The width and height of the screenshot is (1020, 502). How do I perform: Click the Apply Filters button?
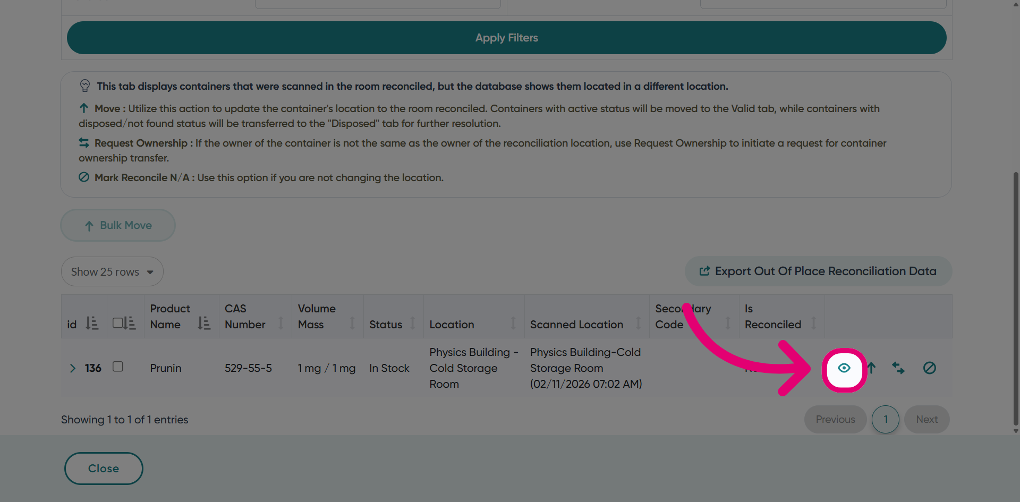click(506, 38)
